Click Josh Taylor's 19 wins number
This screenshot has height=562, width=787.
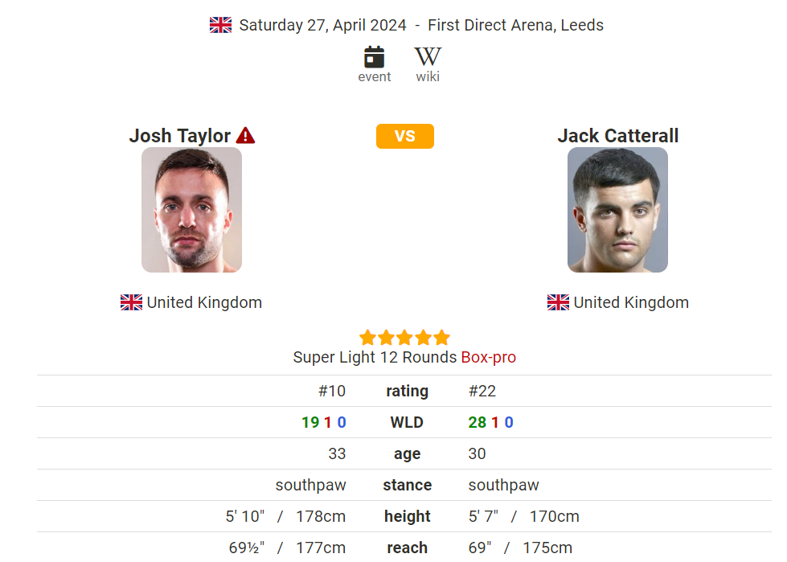[x=310, y=422]
